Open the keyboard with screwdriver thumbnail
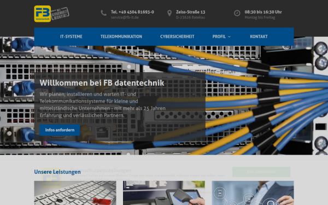 [x=75, y=193]
